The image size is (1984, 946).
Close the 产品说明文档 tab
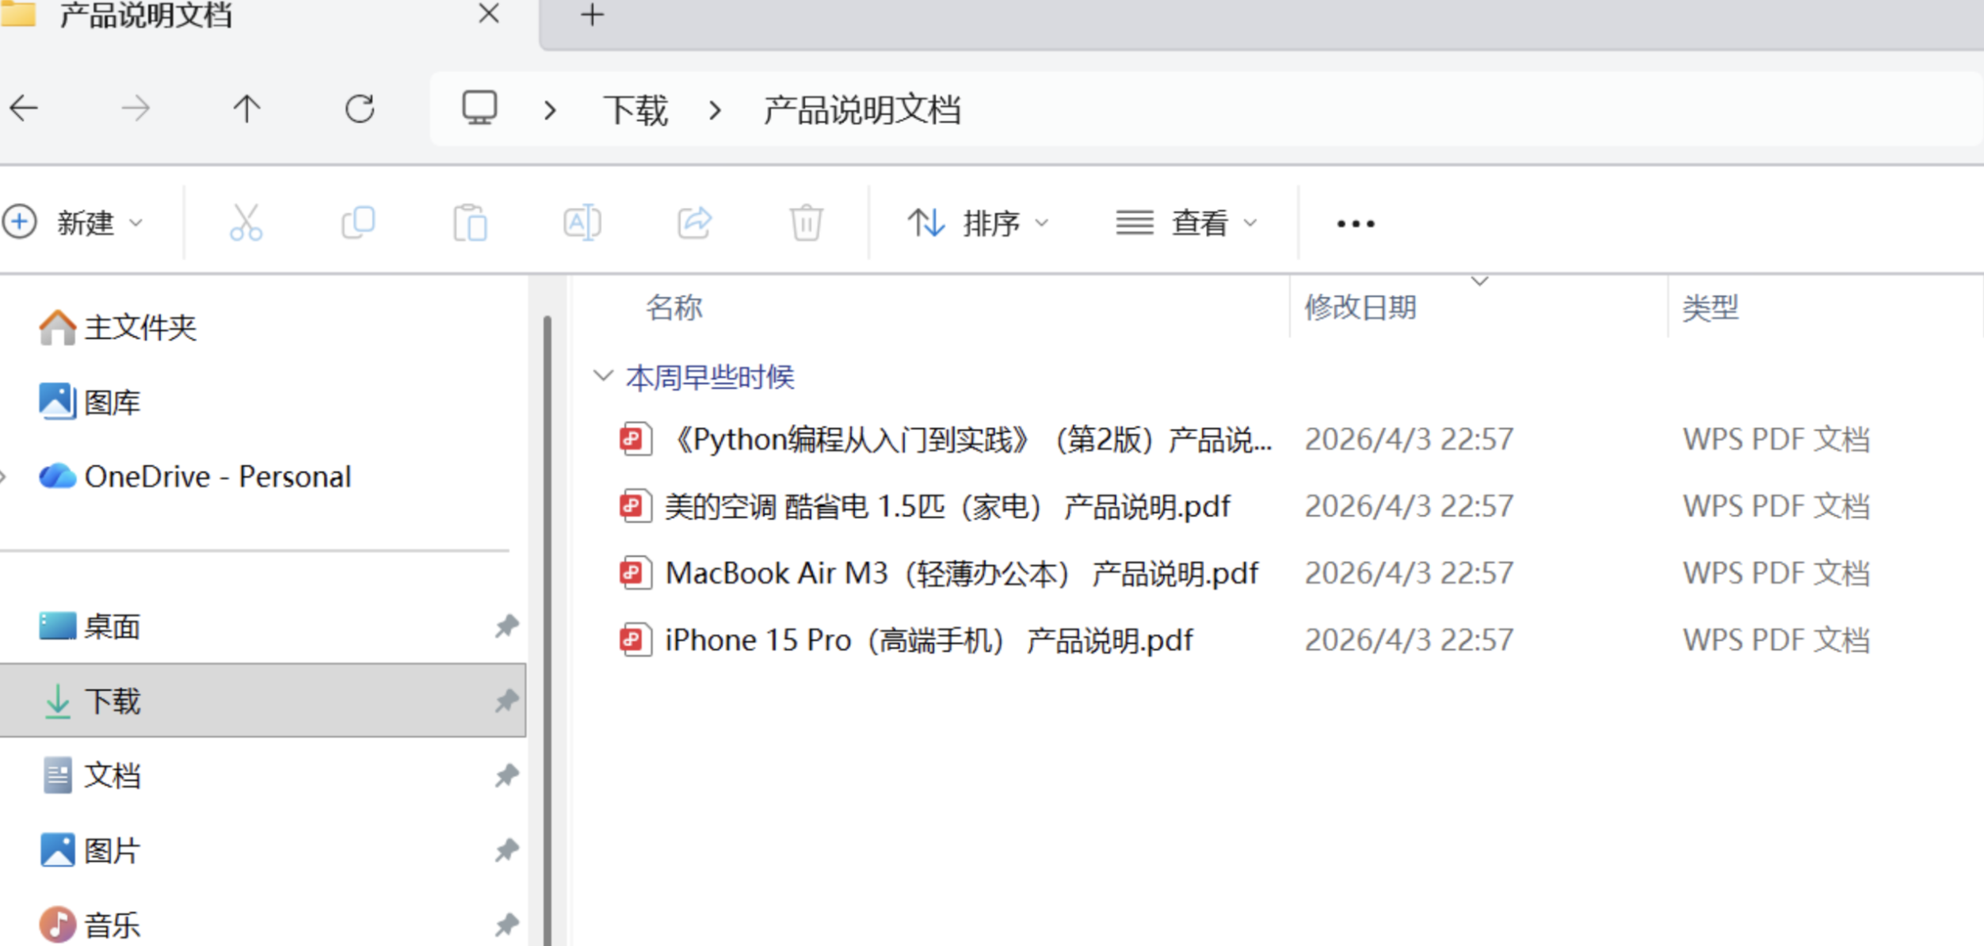489,13
